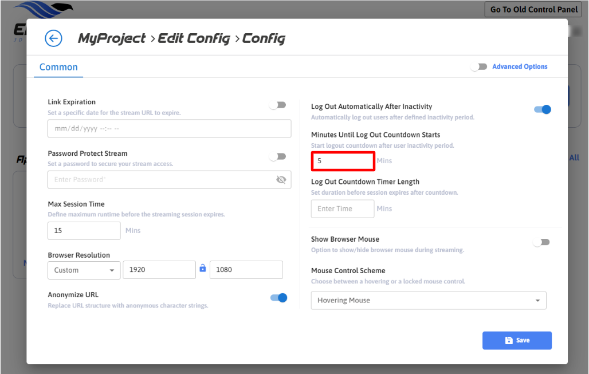Click the Log Out Countdown Timer field
This screenshot has width=589, height=374.
click(x=342, y=208)
